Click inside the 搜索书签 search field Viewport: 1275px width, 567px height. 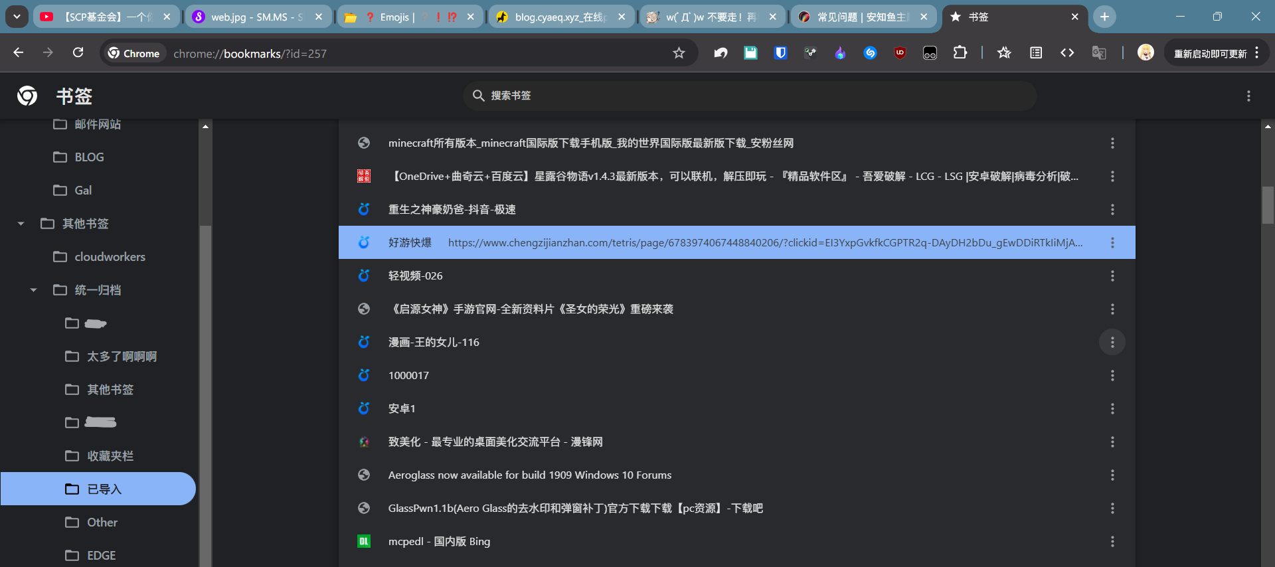750,96
